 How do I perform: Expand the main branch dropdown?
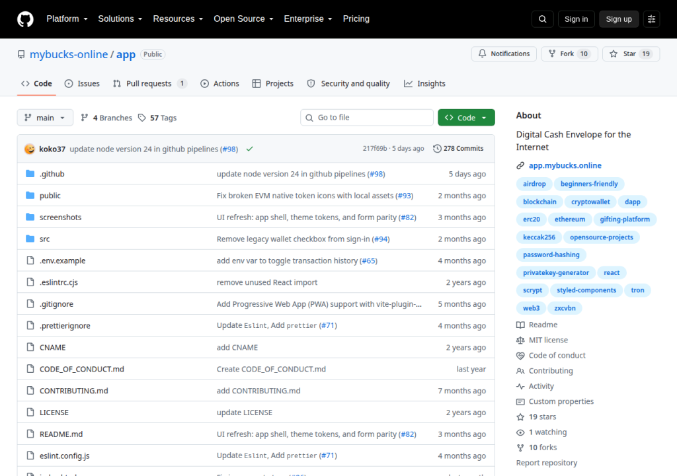(45, 118)
